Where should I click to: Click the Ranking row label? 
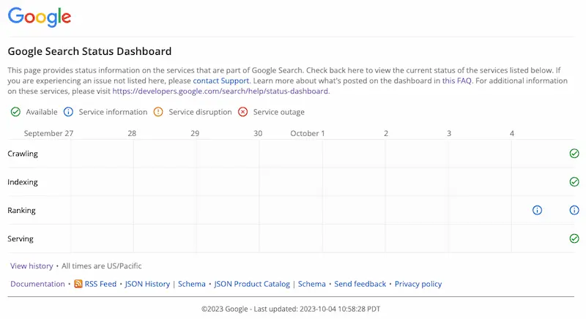point(22,211)
